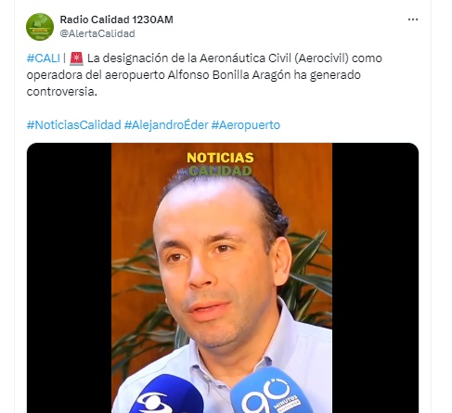
Task: Click the red siren emoji in tweet
Action: 76,58
